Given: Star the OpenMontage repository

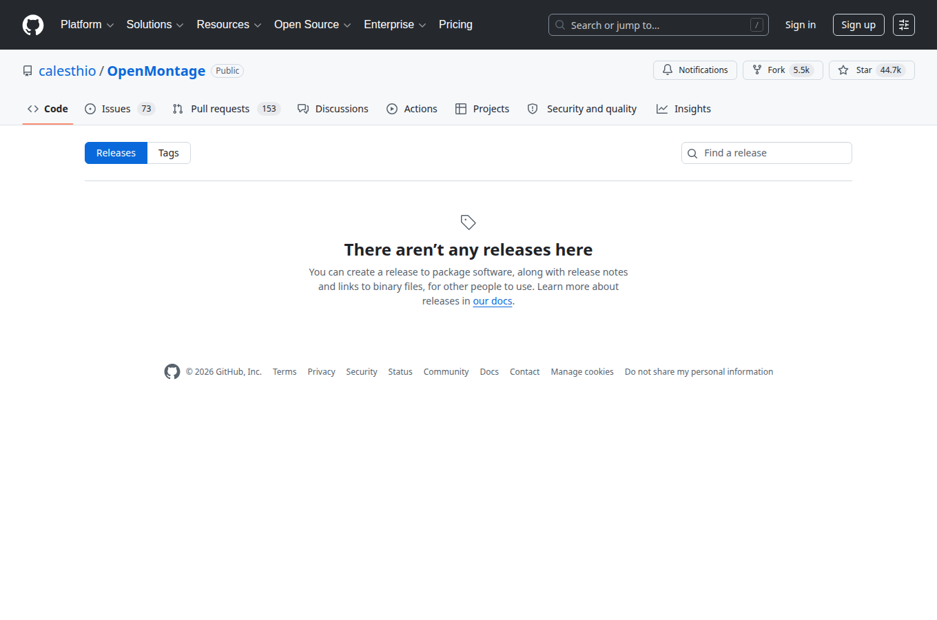Looking at the screenshot, I should click(x=872, y=70).
